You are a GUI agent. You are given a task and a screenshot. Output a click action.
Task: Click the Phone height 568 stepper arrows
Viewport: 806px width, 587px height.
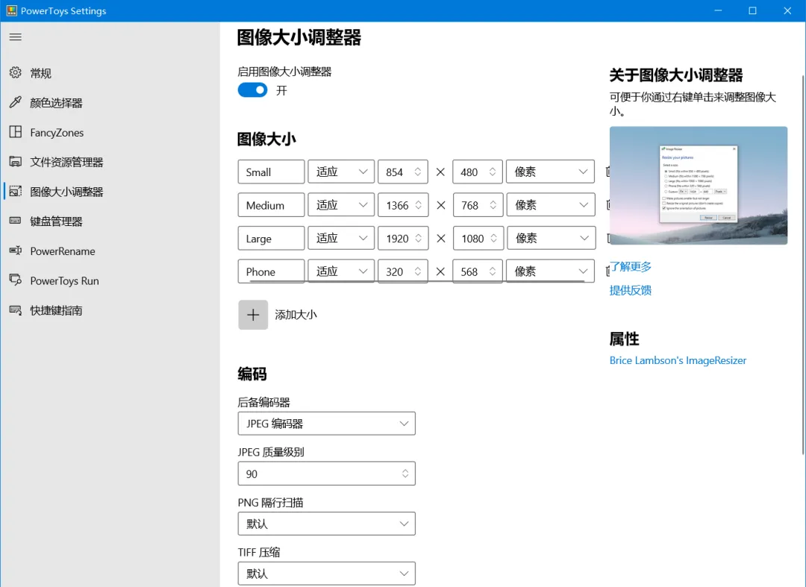coord(492,271)
